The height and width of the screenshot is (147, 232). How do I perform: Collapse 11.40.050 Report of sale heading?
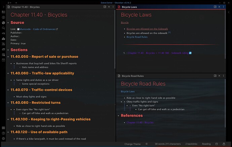tap(8, 57)
